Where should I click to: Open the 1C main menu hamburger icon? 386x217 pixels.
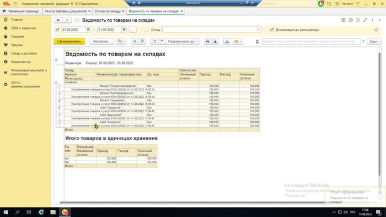[x=15, y=4]
